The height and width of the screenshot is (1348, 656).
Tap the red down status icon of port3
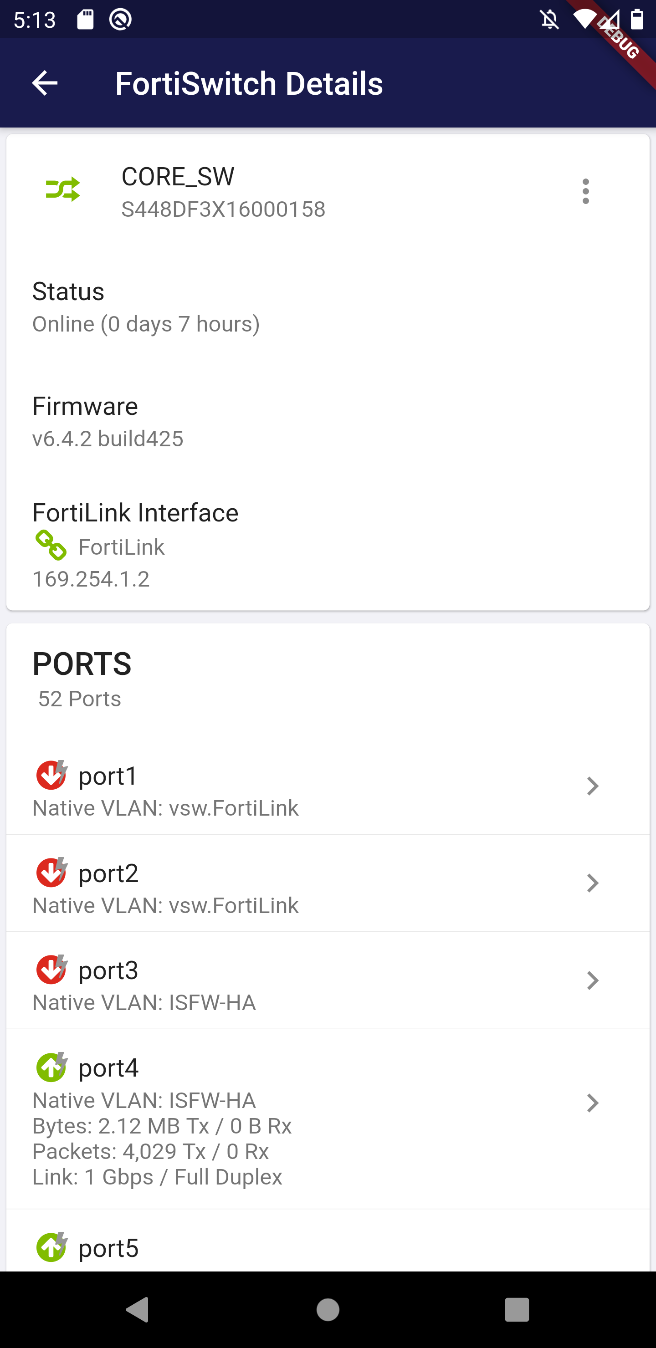51,970
